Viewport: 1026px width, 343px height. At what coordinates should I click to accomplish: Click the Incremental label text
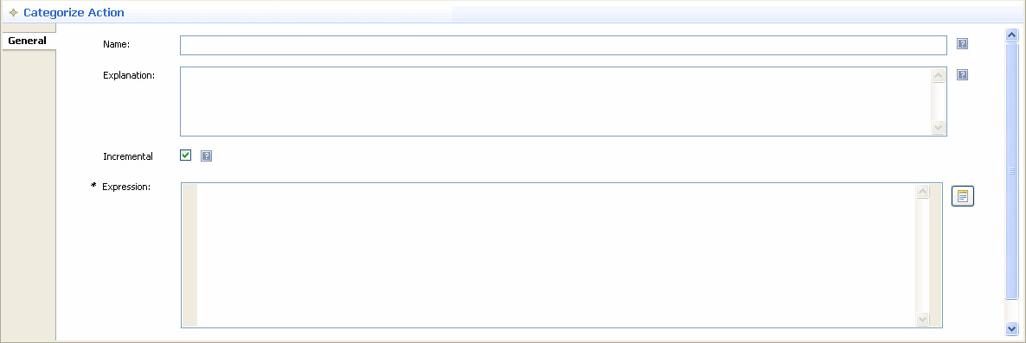pos(127,156)
